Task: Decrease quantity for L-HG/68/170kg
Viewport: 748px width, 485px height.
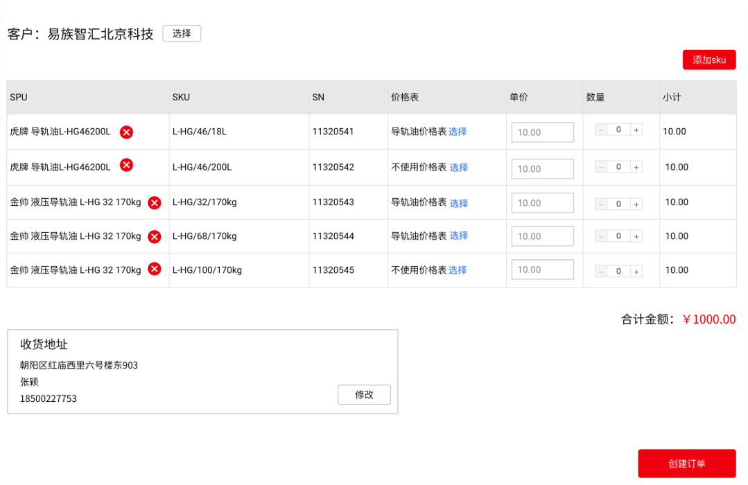Action: [x=601, y=236]
